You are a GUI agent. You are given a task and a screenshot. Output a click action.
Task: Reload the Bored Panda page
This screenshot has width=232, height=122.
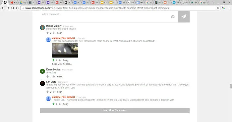point(13,8)
